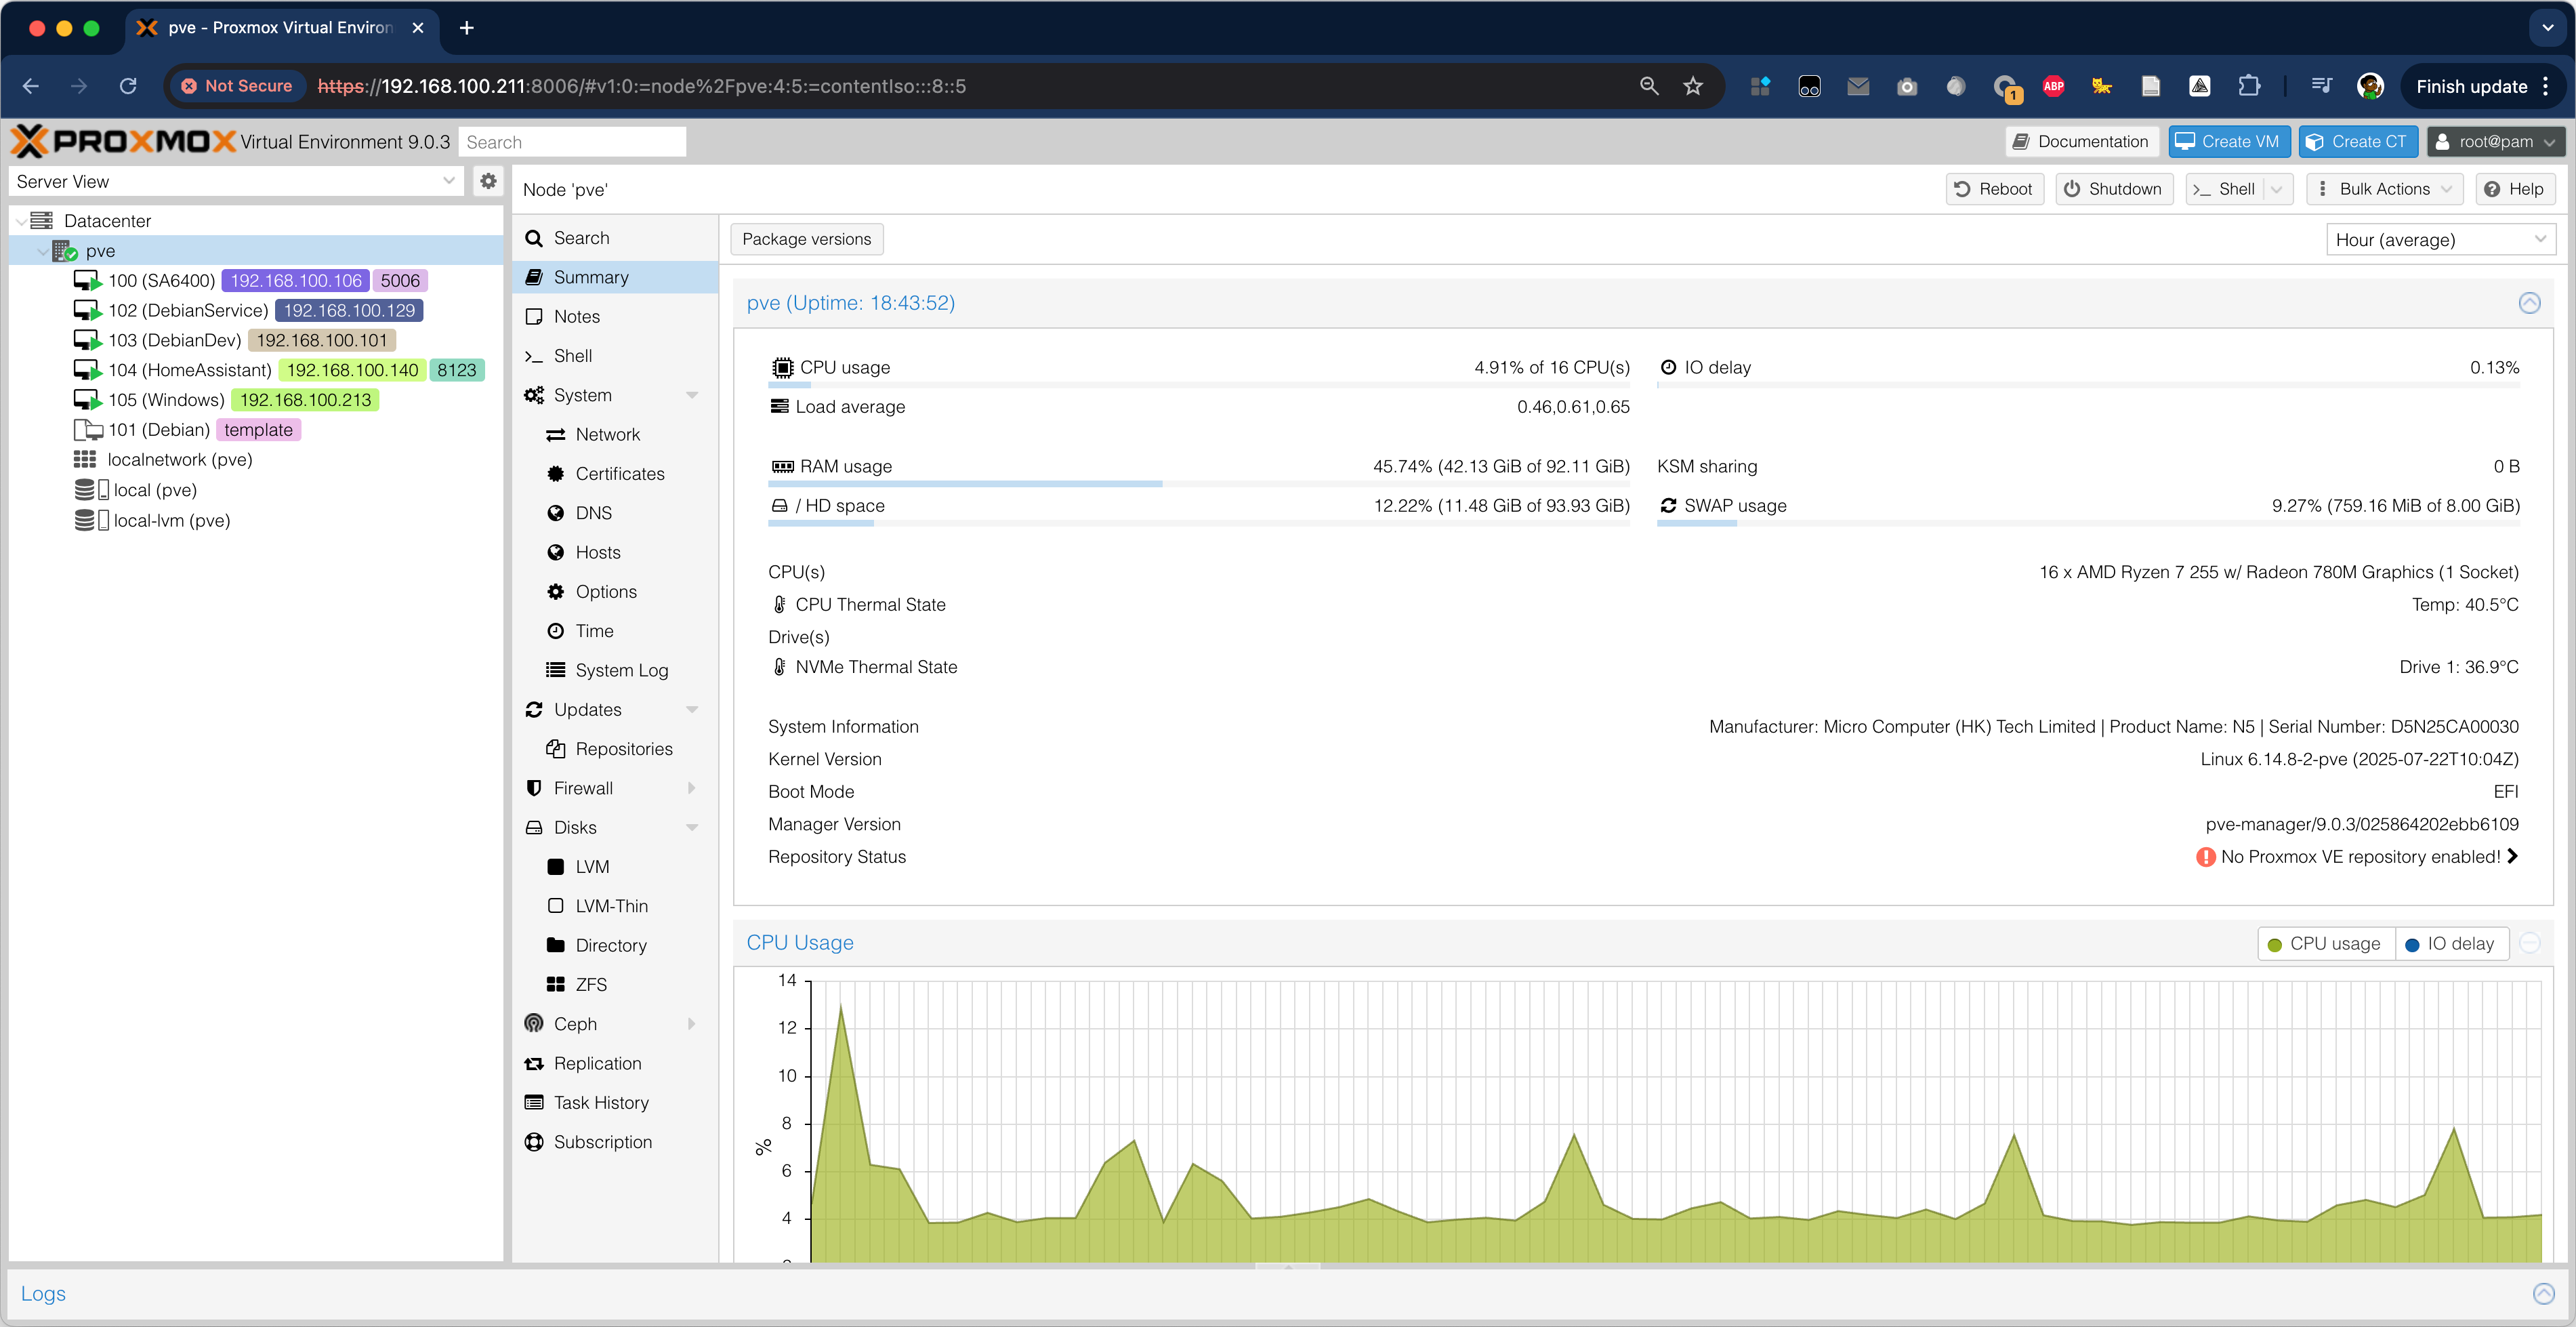
Task: Open new browser tab
Action: coord(466,28)
